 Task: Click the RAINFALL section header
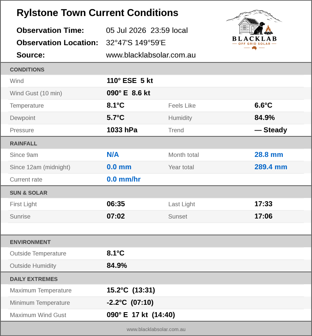click(156, 143)
